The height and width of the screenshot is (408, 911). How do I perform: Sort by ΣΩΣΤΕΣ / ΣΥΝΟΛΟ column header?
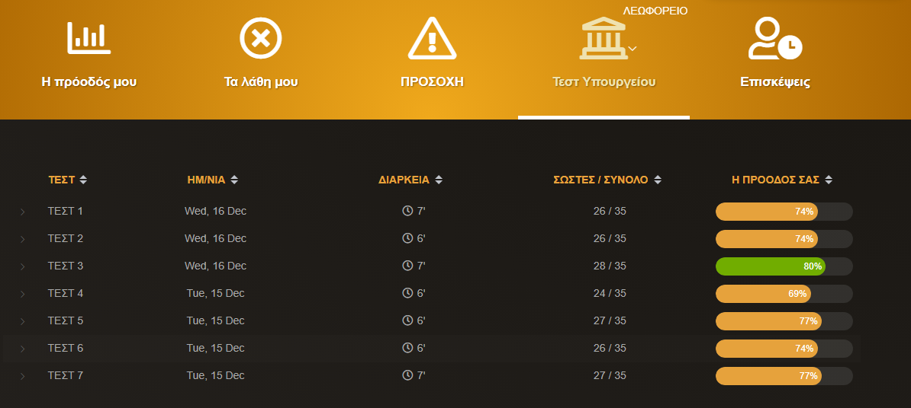click(x=600, y=180)
